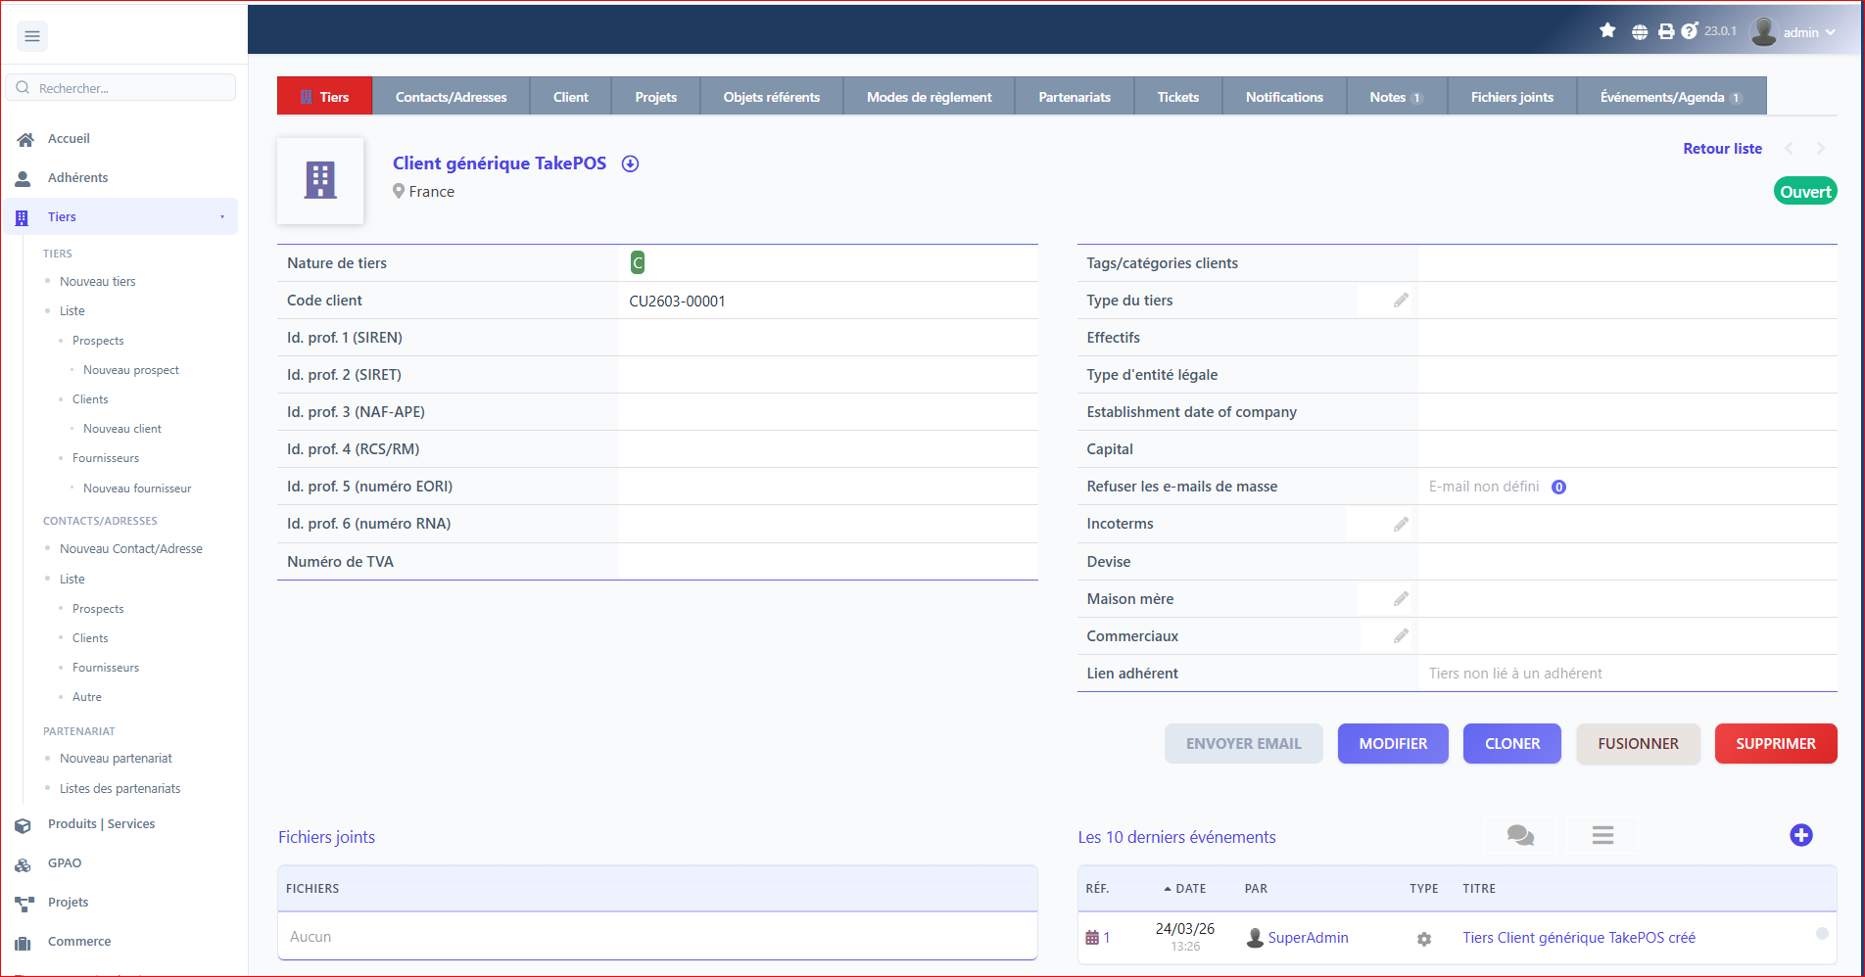Screen dimensions: 1865x977
Task: Switch to Contacts/Adresses tab
Action: click(x=451, y=97)
